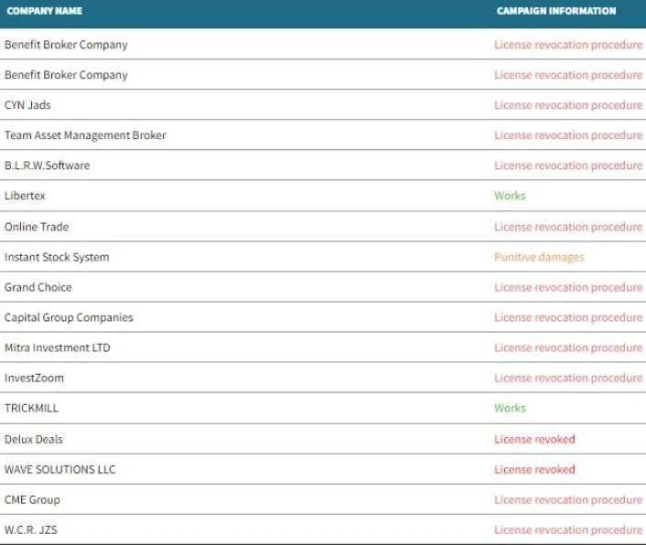The image size is (646, 545).
Task: Select License revocation procedure for W.C.R. JZS
Action: (x=568, y=529)
